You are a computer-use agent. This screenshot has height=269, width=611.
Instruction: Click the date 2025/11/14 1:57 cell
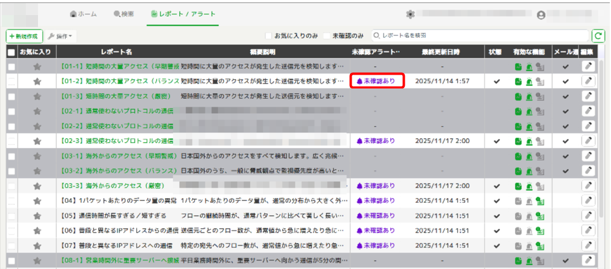tap(442, 82)
